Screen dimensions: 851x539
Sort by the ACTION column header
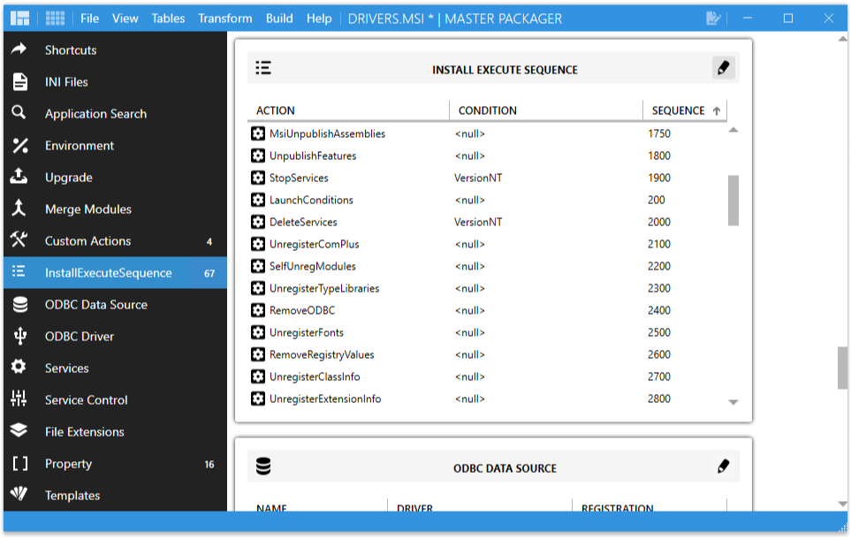(348, 110)
